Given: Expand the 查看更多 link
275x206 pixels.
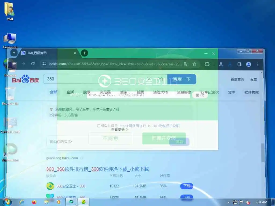Looking at the screenshot, I should pos(120,129).
